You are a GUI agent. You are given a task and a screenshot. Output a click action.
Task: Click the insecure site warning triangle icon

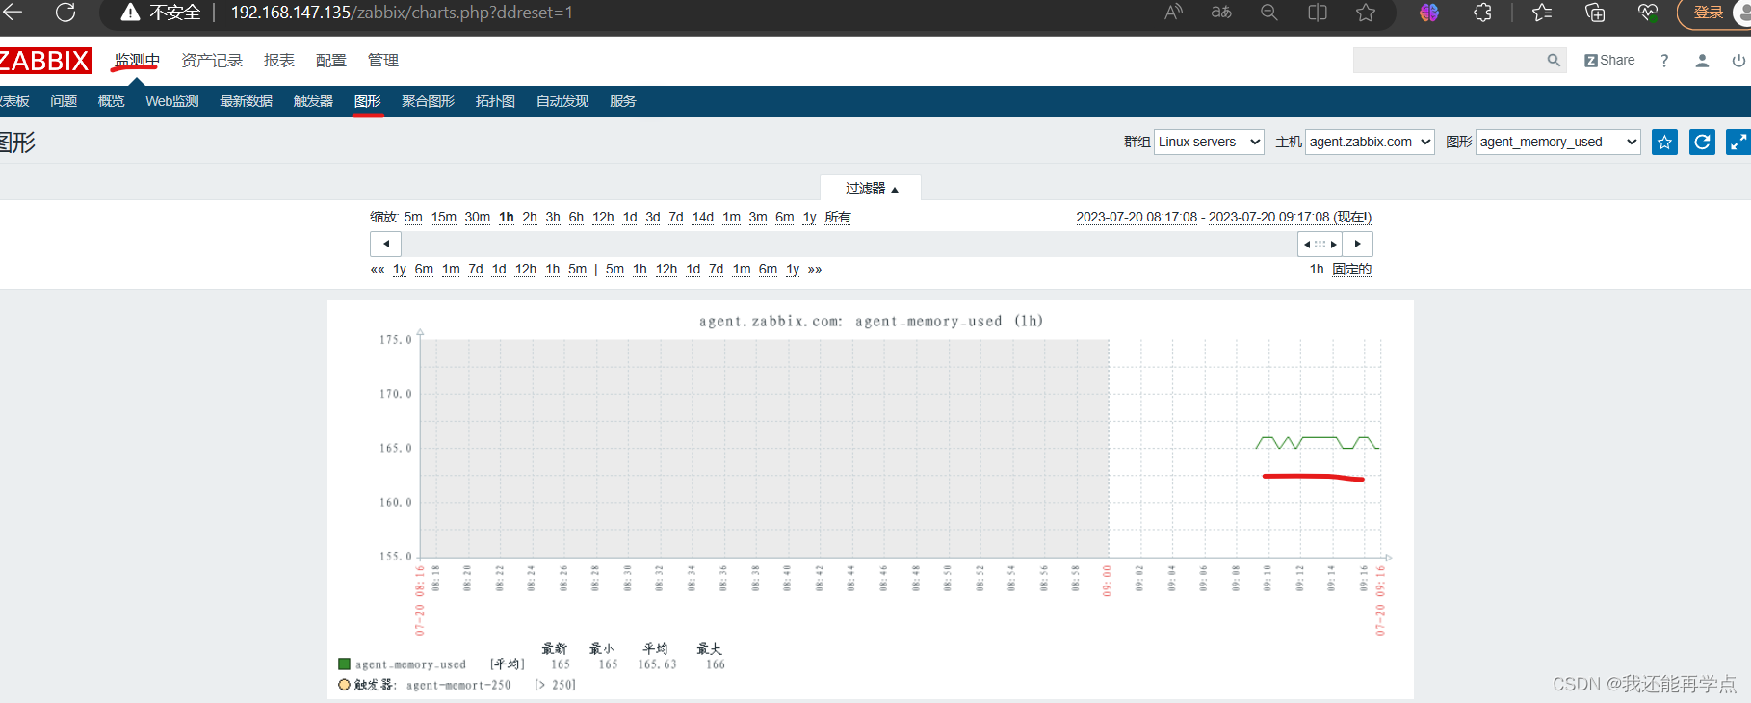tap(130, 13)
